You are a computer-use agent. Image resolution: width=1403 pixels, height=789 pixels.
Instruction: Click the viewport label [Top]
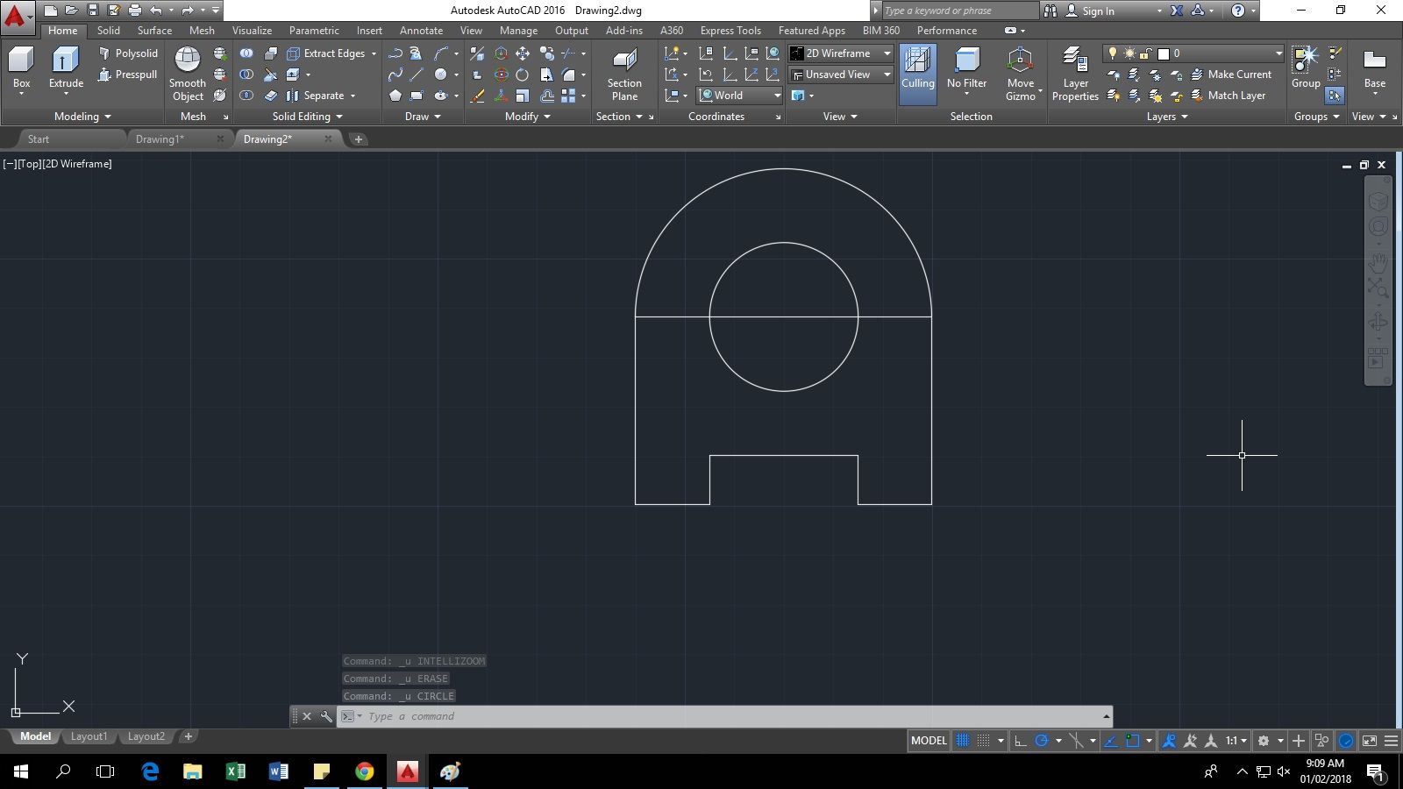(30, 164)
